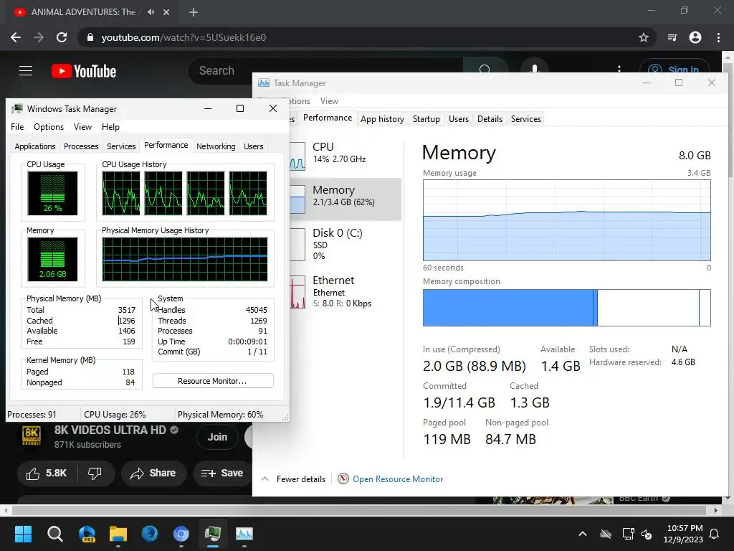The image size is (734, 551).
Task: Click browser back arrow
Action: click(x=16, y=37)
